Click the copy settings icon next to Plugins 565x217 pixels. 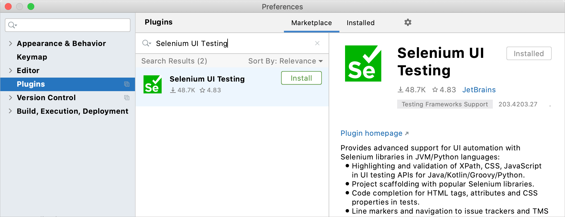click(127, 84)
